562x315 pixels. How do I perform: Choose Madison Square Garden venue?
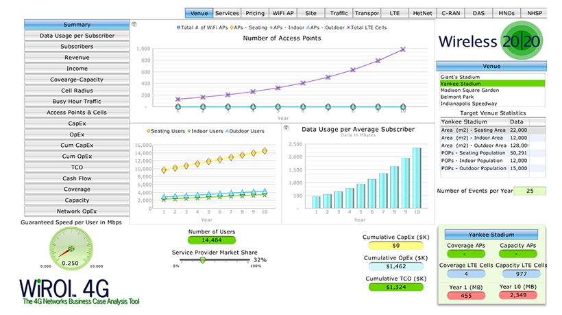[x=493, y=91]
